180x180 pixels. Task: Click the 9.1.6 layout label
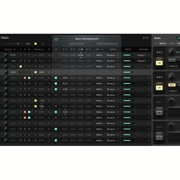[x=146, y=38]
